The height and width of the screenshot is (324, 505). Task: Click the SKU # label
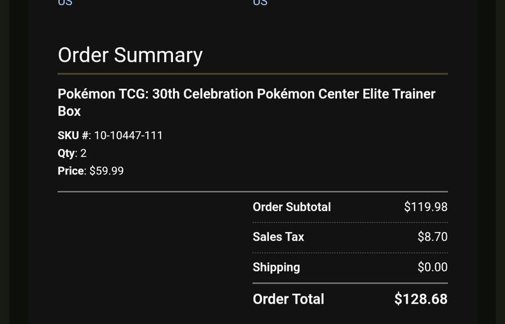coord(74,136)
